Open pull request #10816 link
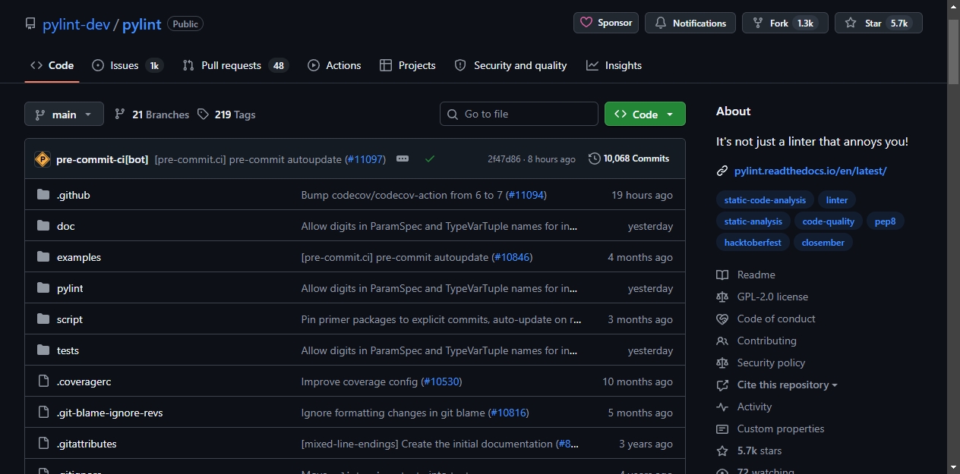 [x=509, y=413]
